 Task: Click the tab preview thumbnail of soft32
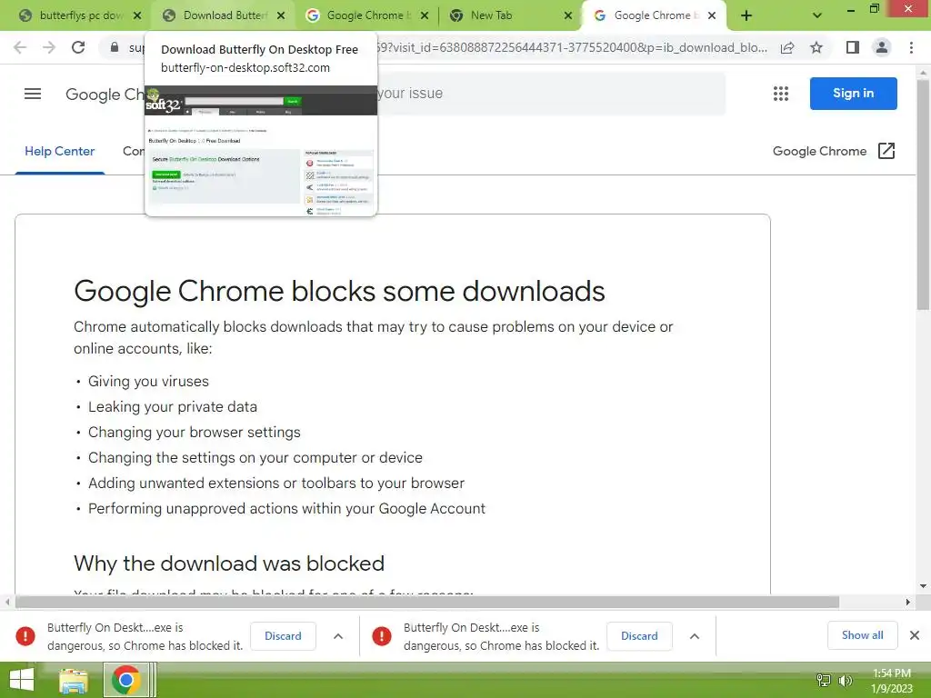[261, 150]
